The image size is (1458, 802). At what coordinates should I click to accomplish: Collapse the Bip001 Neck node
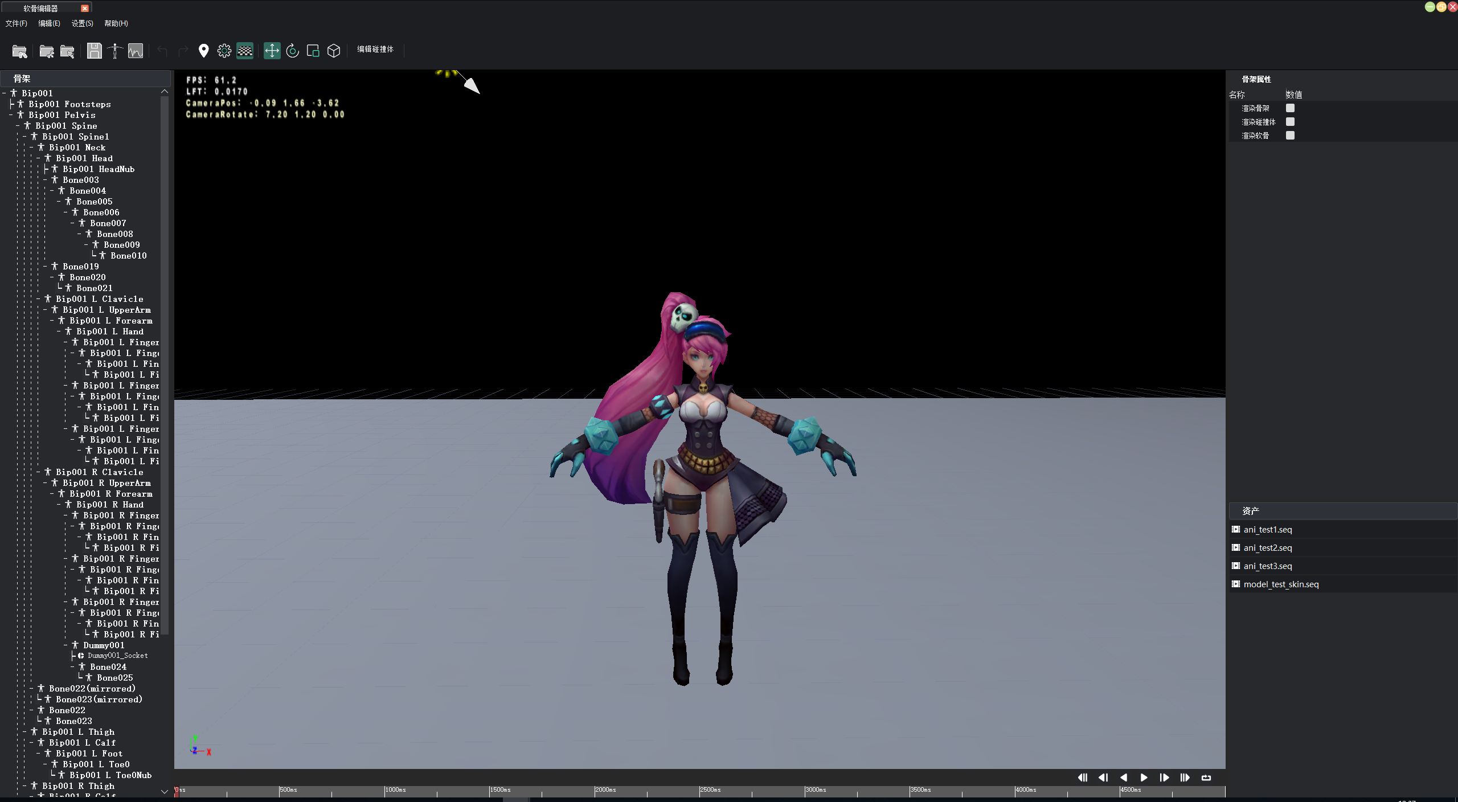click(x=32, y=148)
